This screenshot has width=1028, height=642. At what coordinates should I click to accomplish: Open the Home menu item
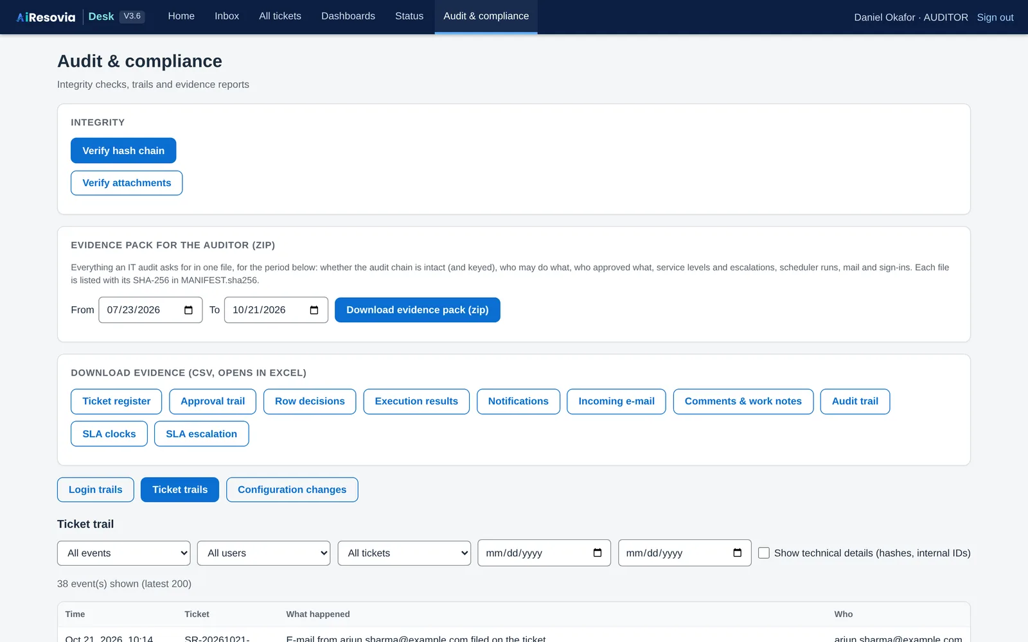181,16
